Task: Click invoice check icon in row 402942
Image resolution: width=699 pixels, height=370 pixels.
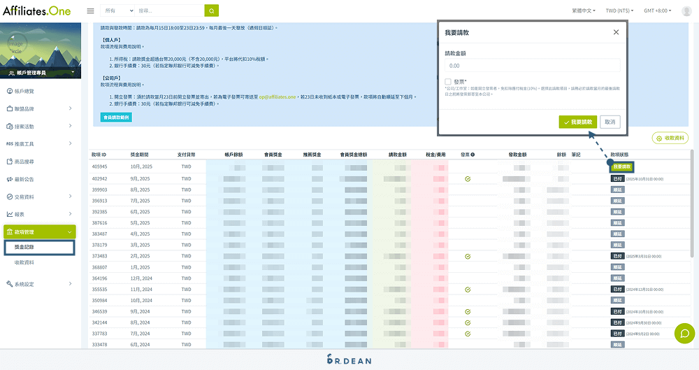Action: [468, 178]
